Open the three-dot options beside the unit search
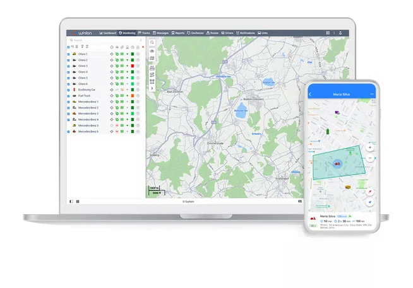413x288 pixels. pyautogui.click(x=141, y=40)
